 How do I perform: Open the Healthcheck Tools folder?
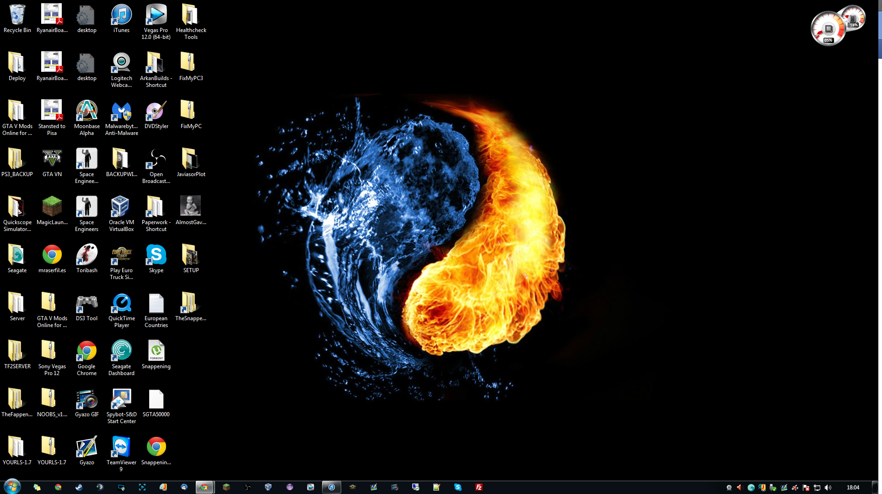[191, 16]
